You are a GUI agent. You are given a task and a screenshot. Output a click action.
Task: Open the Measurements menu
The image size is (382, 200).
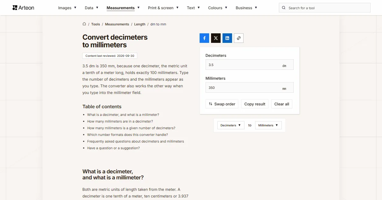point(123,8)
